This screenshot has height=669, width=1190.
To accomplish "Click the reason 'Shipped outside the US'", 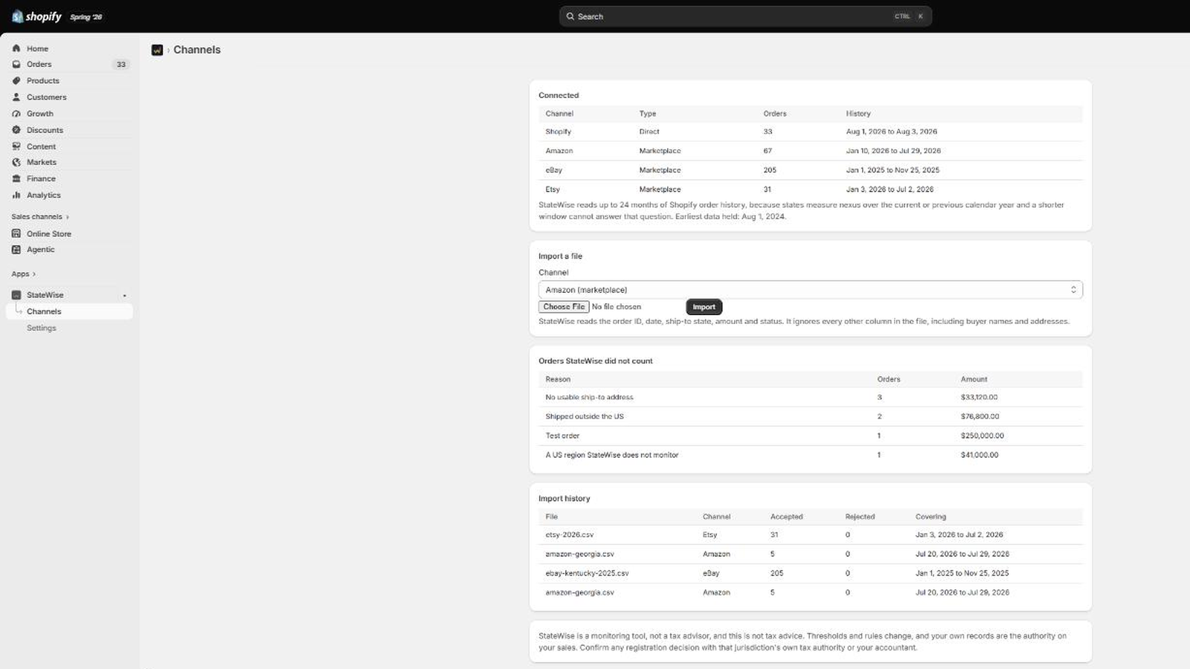I will click(585, 417).
